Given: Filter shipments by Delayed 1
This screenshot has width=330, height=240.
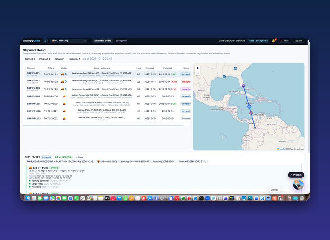Looking at the screenshot, I should 59,59.
